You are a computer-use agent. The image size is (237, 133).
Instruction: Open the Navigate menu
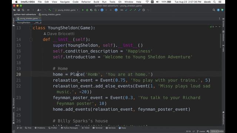coord(65,2)
